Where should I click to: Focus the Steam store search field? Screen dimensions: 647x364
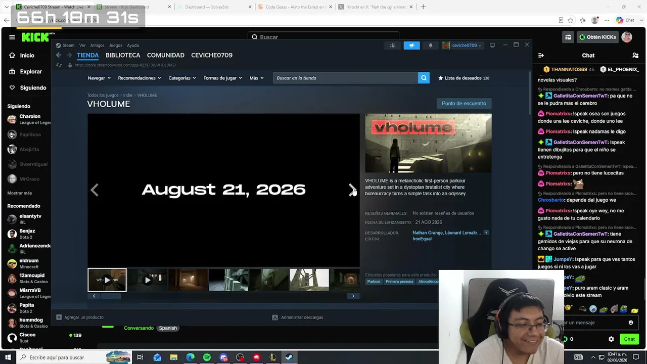pos(346,78)
